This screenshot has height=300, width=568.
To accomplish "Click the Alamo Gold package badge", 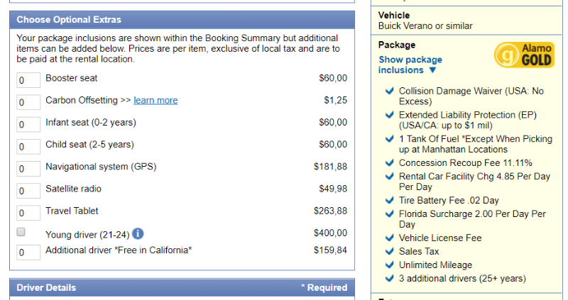I will coord(524,55).
